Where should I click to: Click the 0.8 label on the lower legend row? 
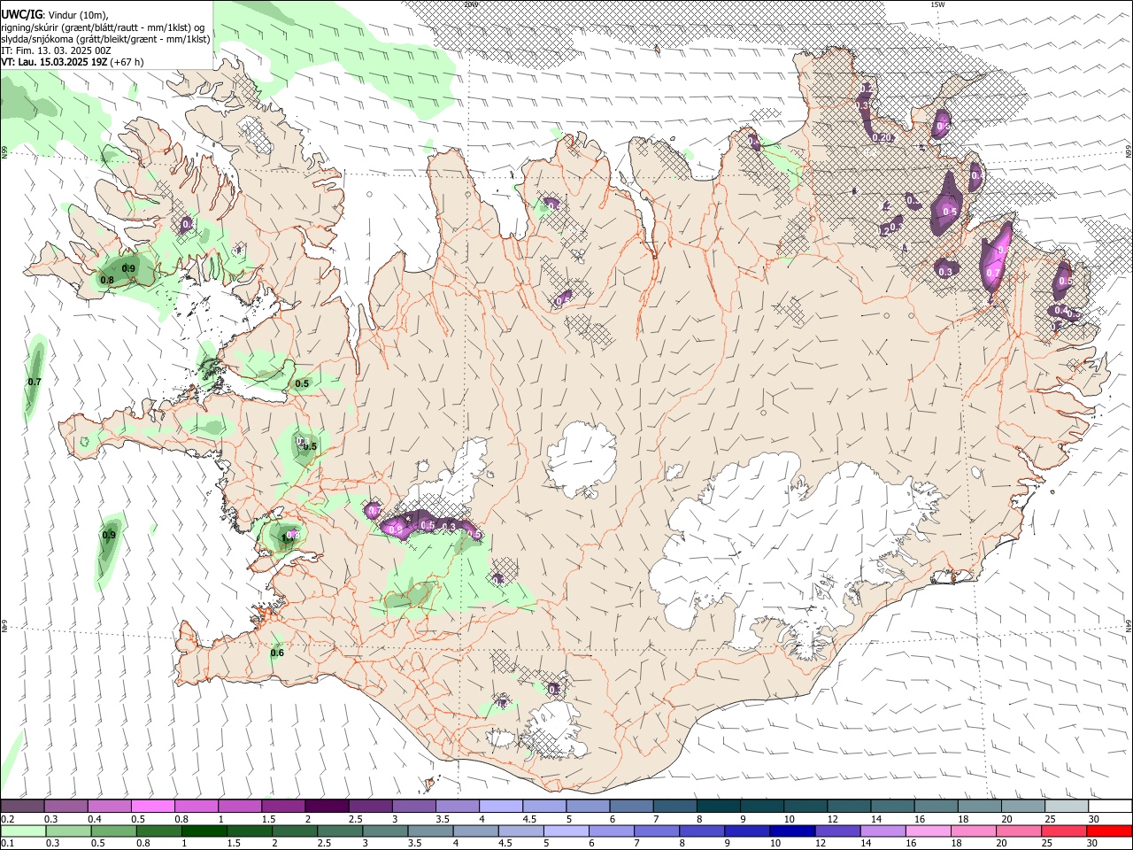pyautogui.click(x=143, y=843)
